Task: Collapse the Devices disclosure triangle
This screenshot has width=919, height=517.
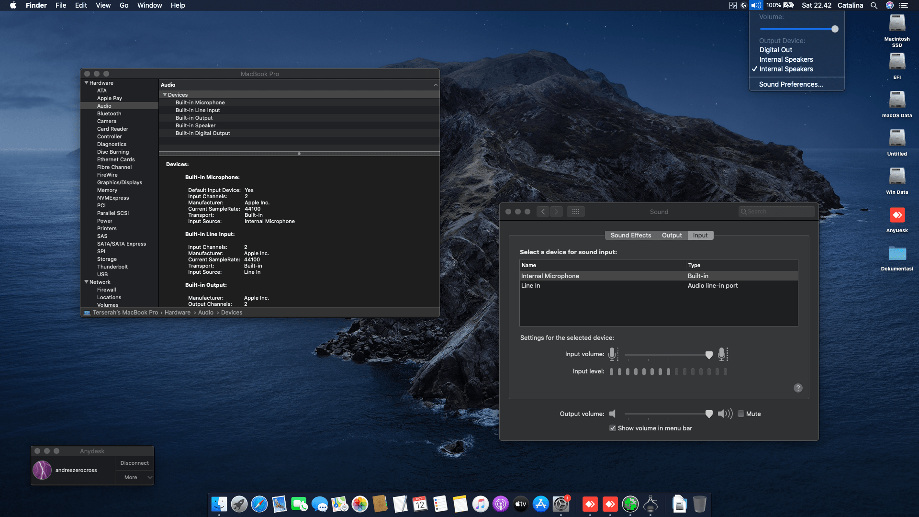Action: 165,95
